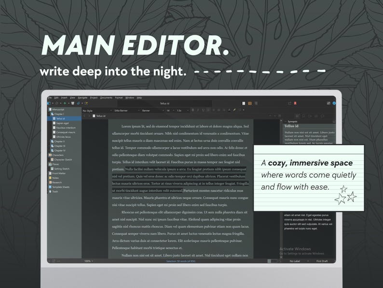Toggle the editor split button in header
383x288 pixels.
pos(280,116)
